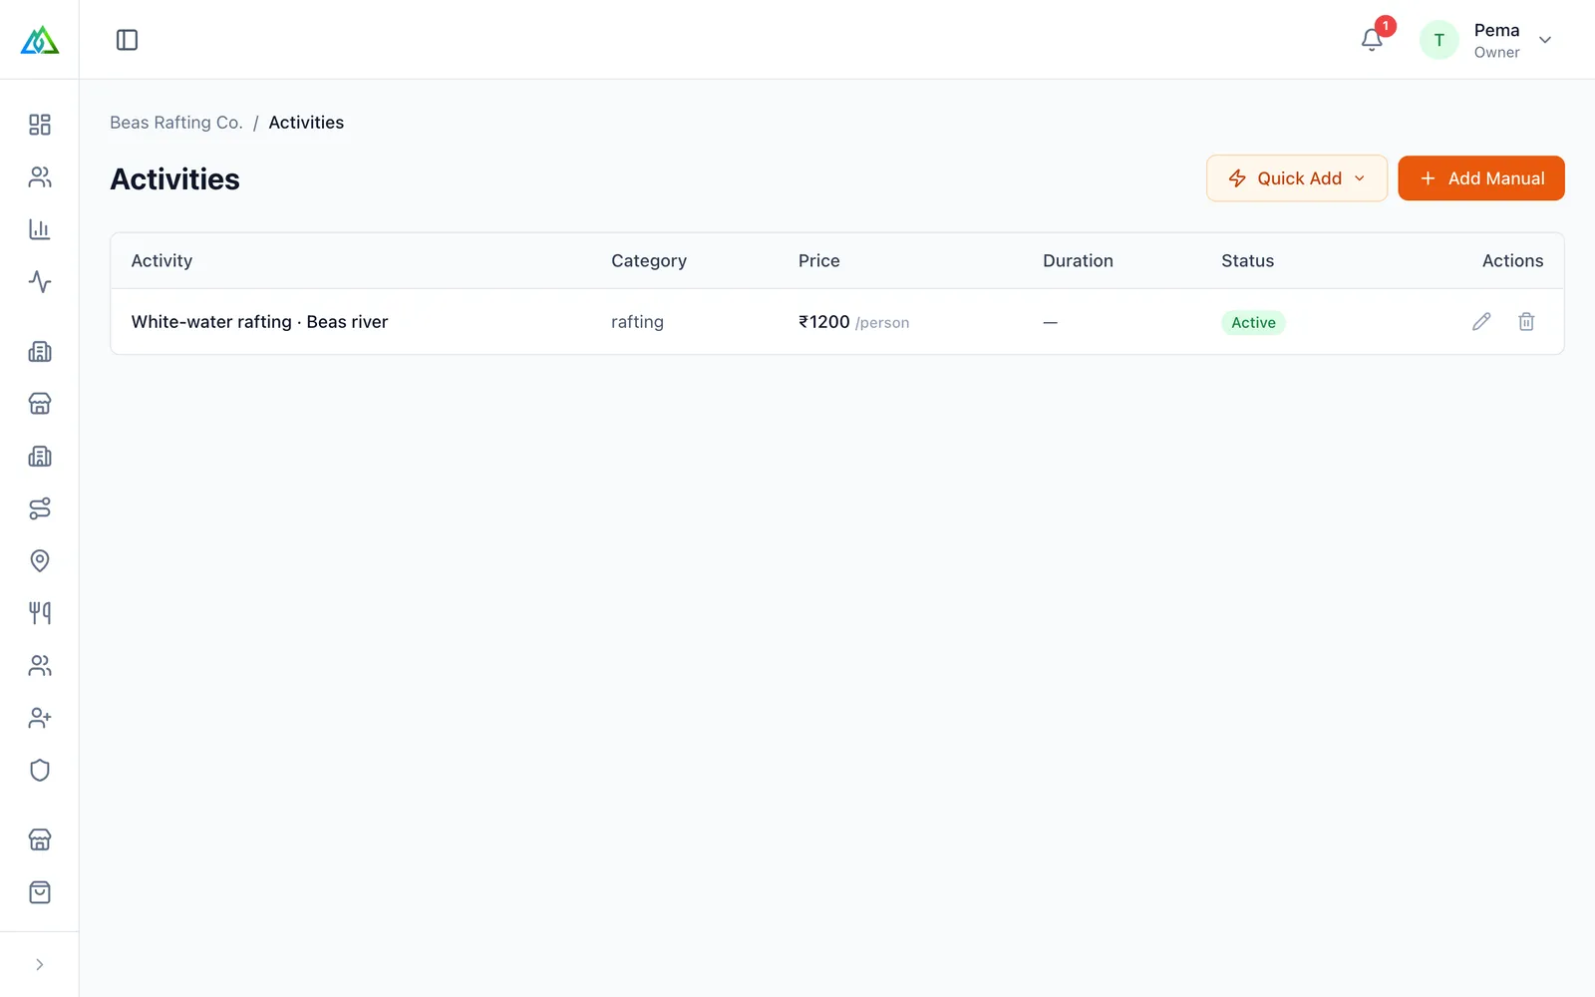
Task: Click the Activities breadcrumb item
Action: coord(306,123)
